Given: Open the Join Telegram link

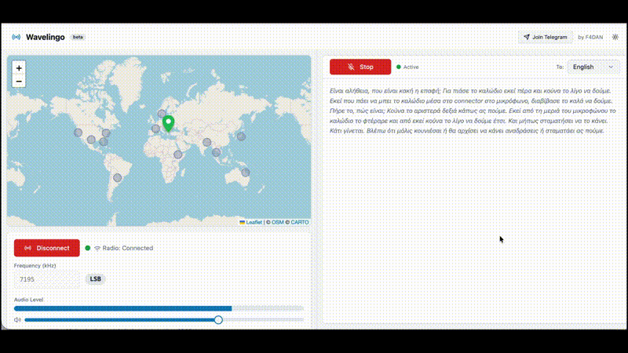Looking at the screenshot, I should point(543,37).
